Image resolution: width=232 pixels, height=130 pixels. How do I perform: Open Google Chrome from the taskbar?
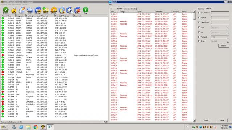click(36, 127)
